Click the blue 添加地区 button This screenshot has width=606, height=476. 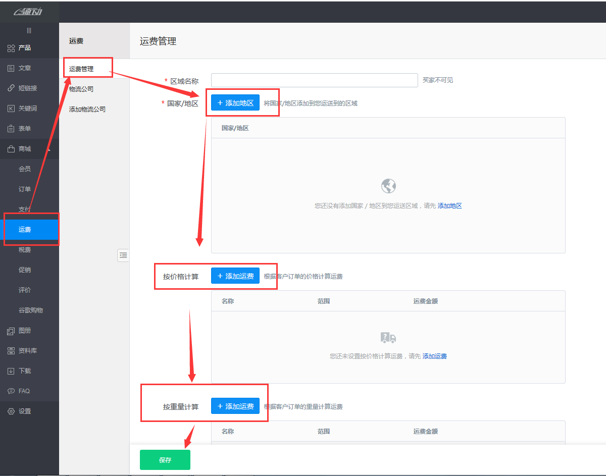click(235, 103)
